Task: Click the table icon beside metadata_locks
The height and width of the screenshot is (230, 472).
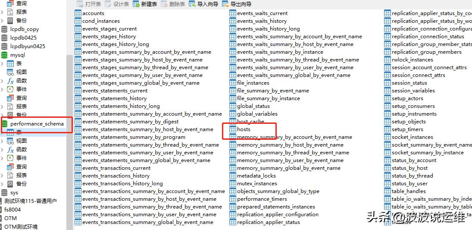Action: [233, 176]
